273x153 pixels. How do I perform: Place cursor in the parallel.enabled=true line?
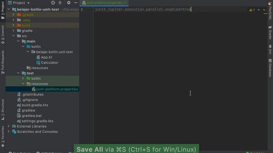point(143,9)
